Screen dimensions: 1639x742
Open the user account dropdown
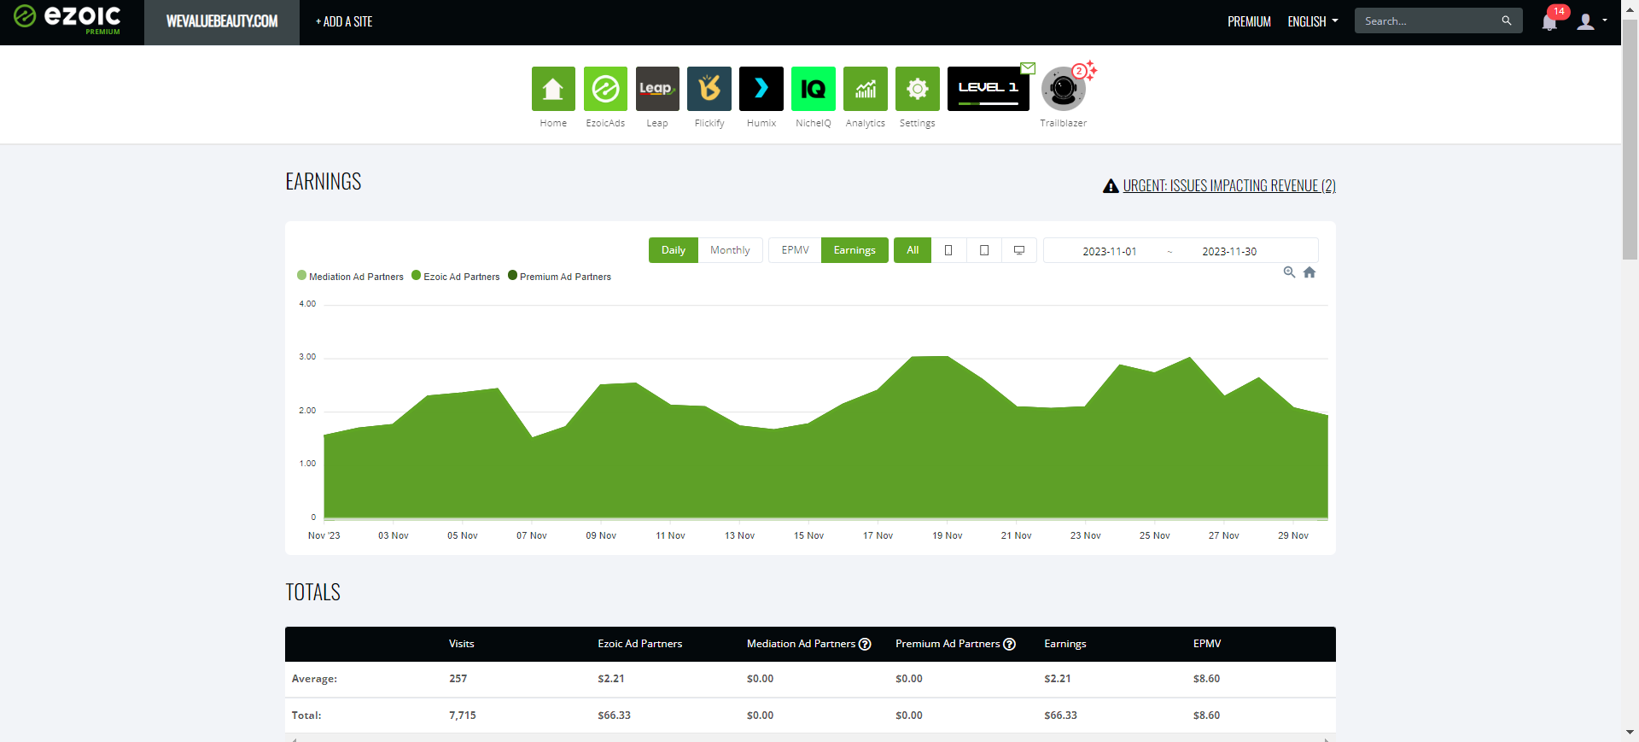pos(1592,21)
